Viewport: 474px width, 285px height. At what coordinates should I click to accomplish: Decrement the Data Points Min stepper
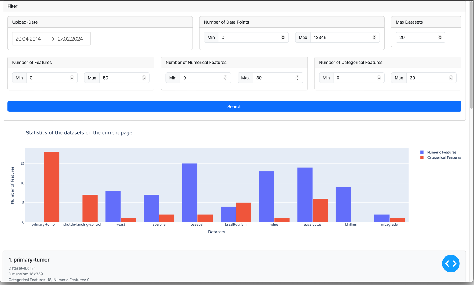[x=283, y=39]
